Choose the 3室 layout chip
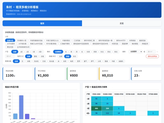The width and height of the screenshot is (164, 123). click(34, 52)
